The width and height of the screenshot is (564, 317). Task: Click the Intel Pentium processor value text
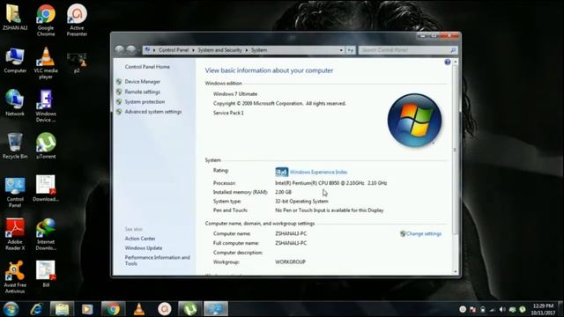click(x=331, y=183)
